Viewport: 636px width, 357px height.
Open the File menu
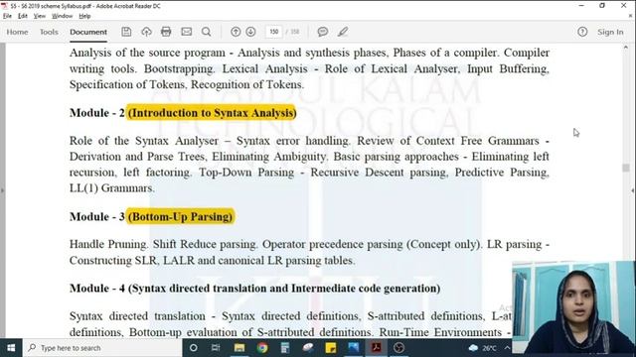pos(7,16)
